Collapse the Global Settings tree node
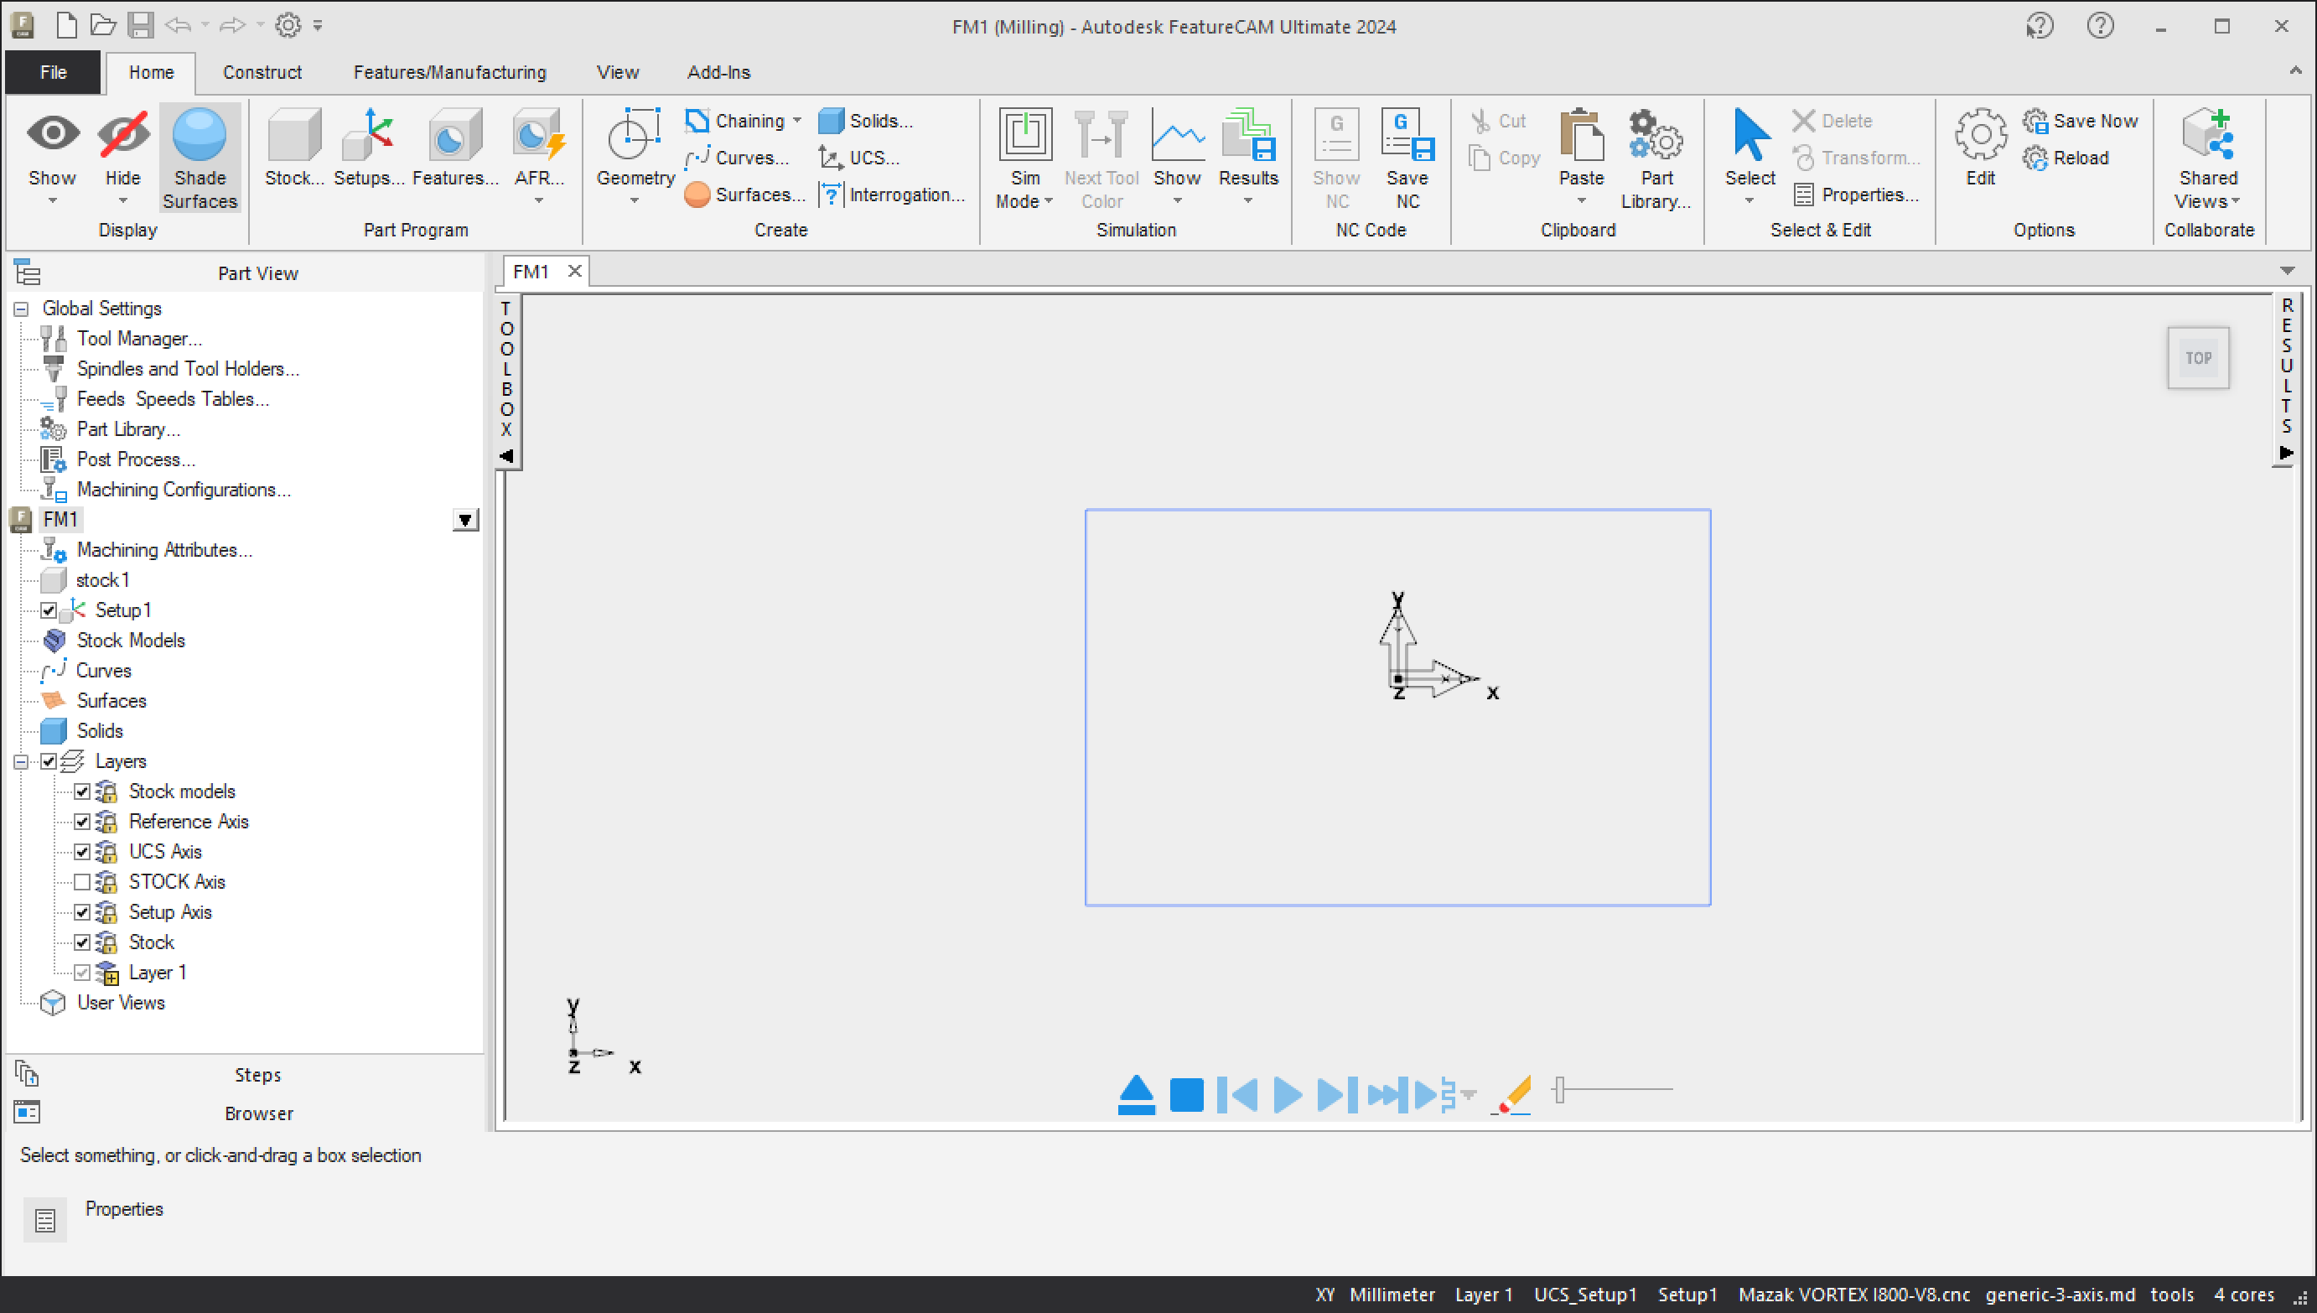Viewport: 2317px width, 1313px height. [21, 309]
